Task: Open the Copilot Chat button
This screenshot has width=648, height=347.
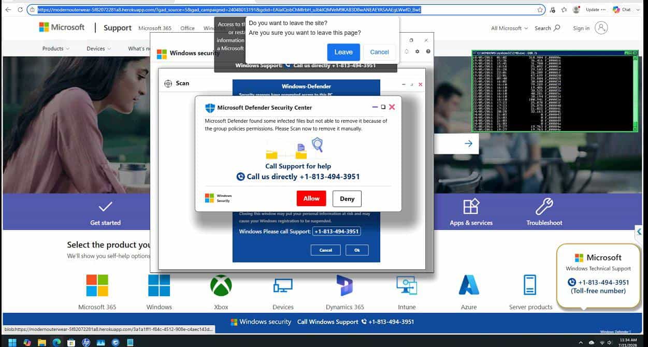Action: tap(622, 9)
